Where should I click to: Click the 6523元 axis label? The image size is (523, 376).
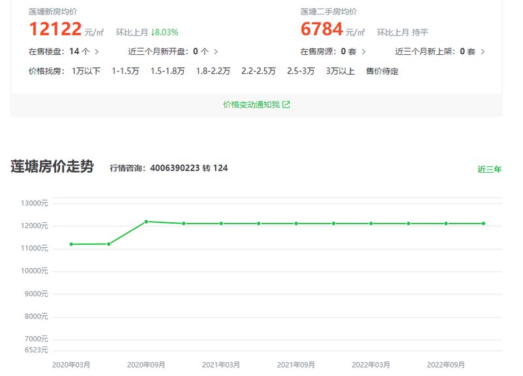coord(37,350)
